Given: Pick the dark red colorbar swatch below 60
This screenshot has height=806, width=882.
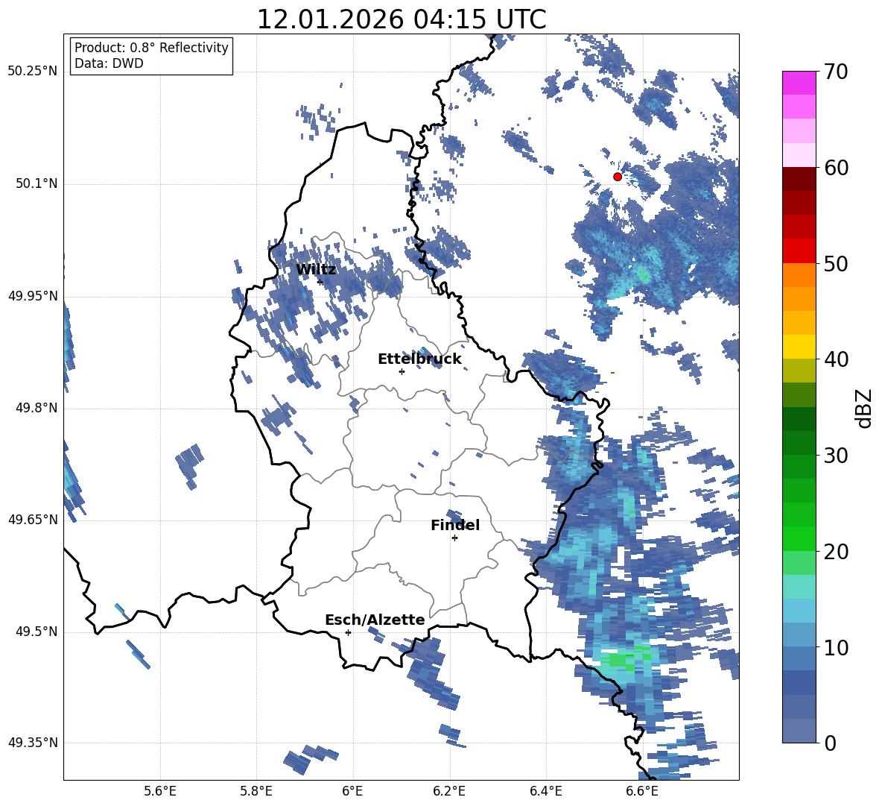Looking at the screenshot, I should [799, 180].
